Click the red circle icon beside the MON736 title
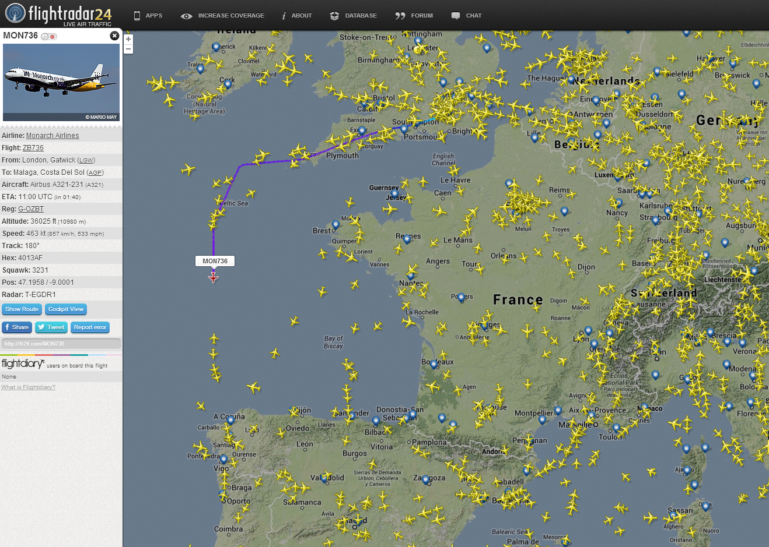 pyautogui.click(x=53, y=37)
